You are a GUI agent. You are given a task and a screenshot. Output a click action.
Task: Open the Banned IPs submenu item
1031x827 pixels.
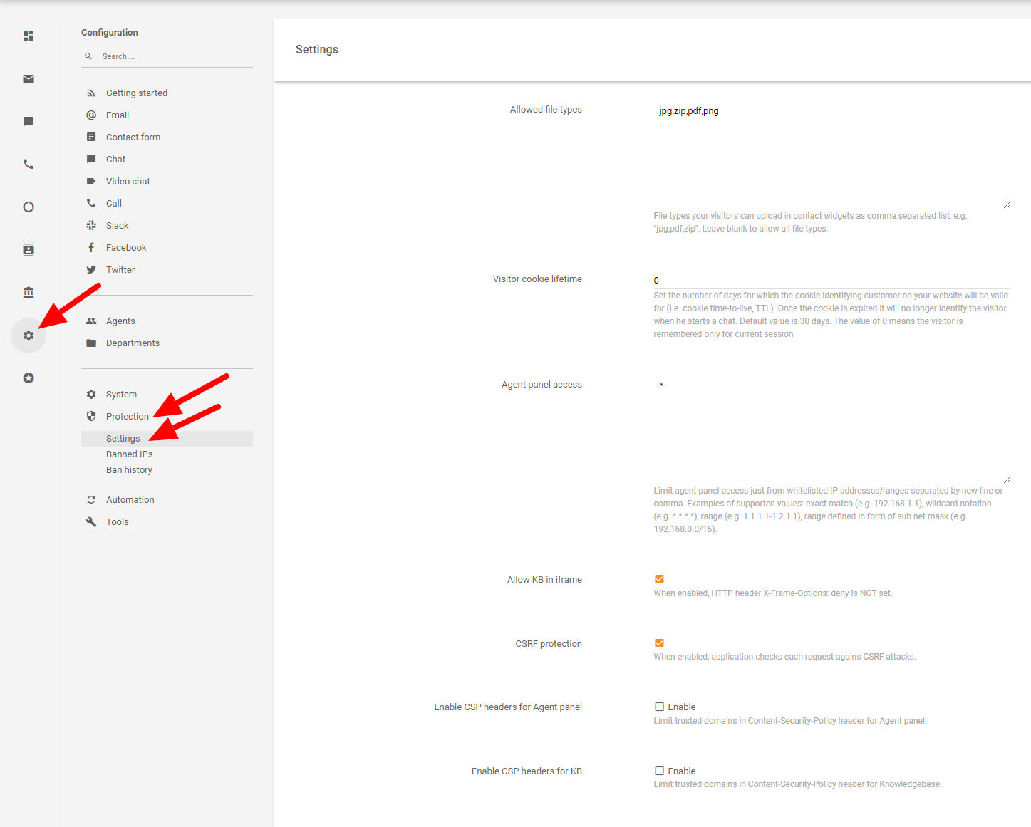point(129,454)
